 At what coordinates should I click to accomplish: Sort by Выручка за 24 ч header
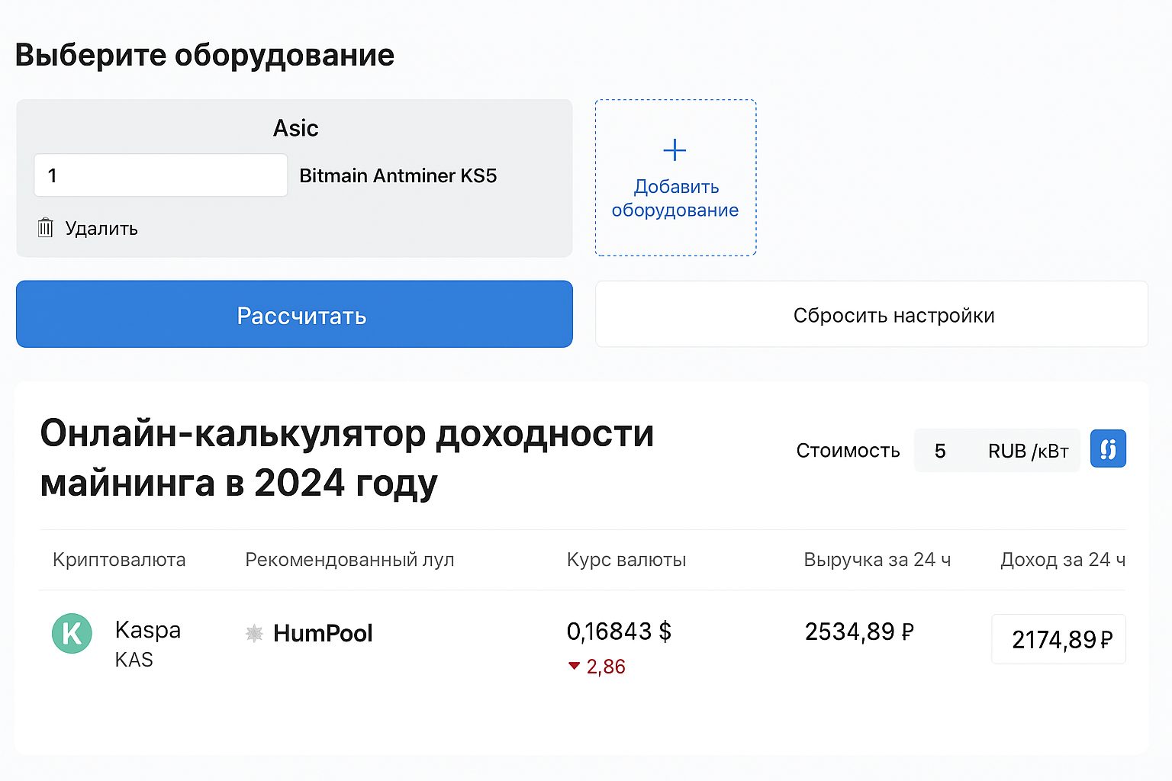tap(877, 560)
